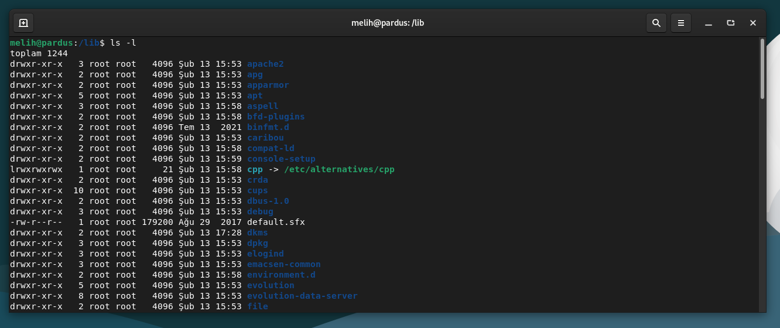Screen dimensions: 780x328
Task: Click the cpp symlink name
Action: (255, 169)
